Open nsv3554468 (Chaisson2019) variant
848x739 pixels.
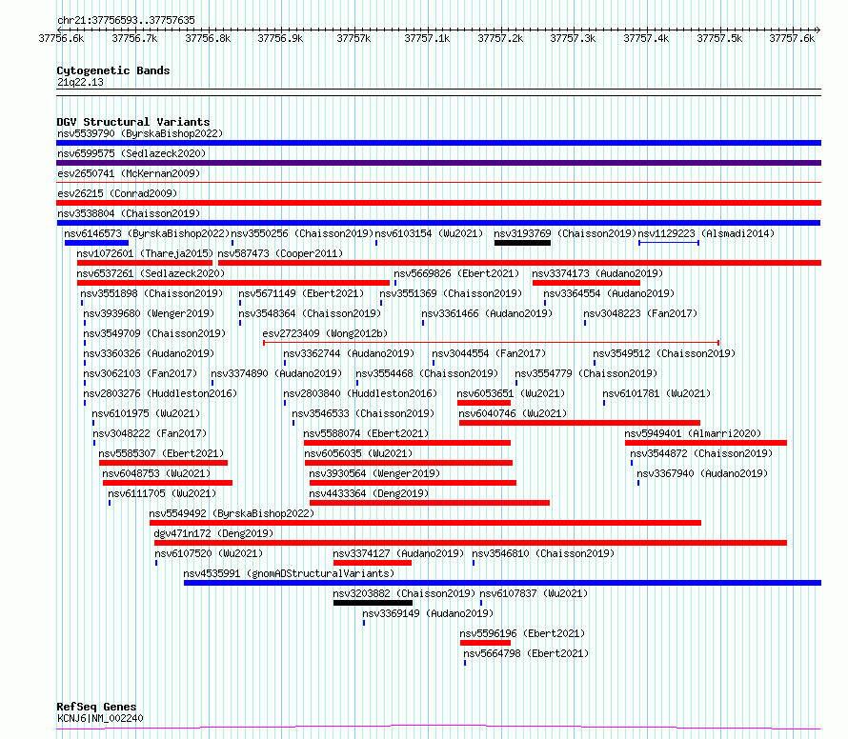click(427, 373)
